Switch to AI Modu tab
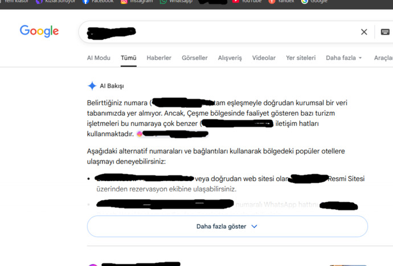 [99, 58]
